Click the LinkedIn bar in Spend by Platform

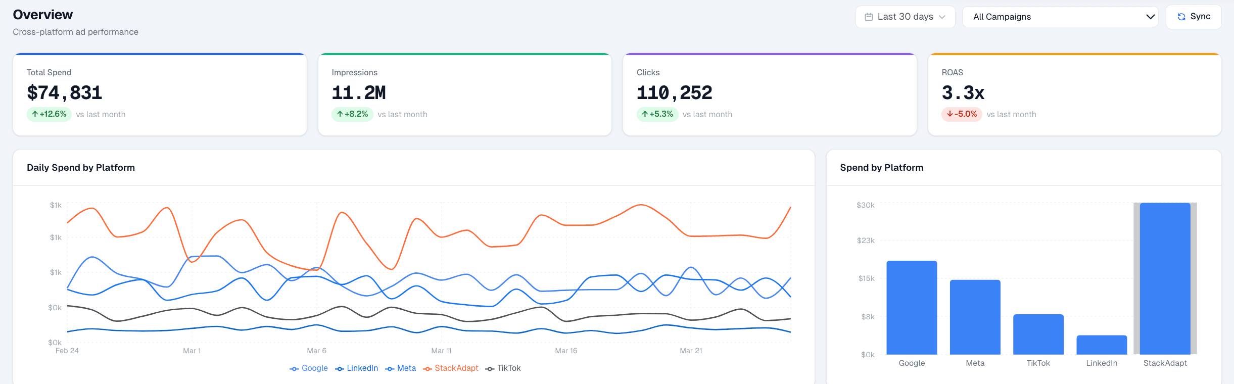pos(1102,345)
